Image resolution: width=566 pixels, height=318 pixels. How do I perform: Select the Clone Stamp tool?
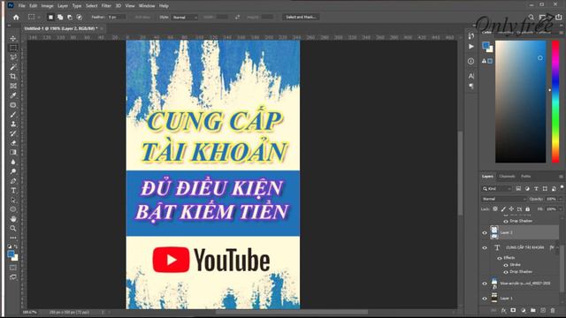click(x=13, y=124)
